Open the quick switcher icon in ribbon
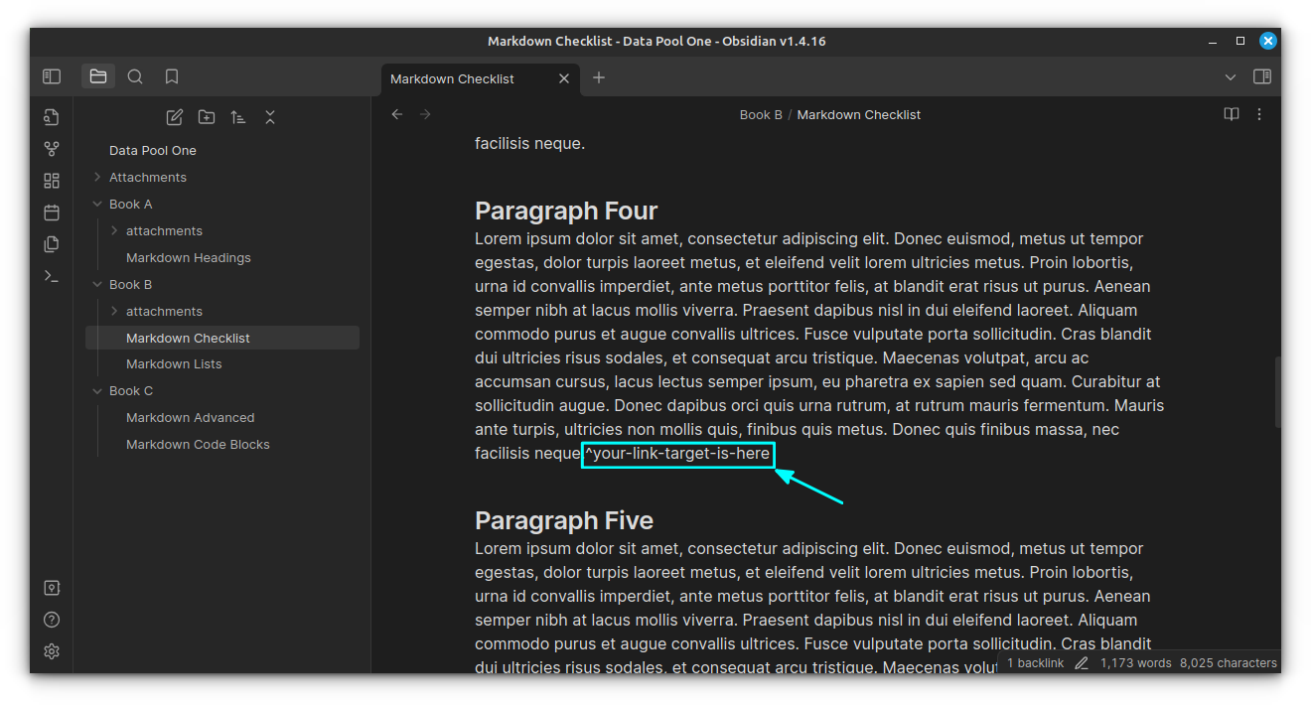 pos(52,117)
